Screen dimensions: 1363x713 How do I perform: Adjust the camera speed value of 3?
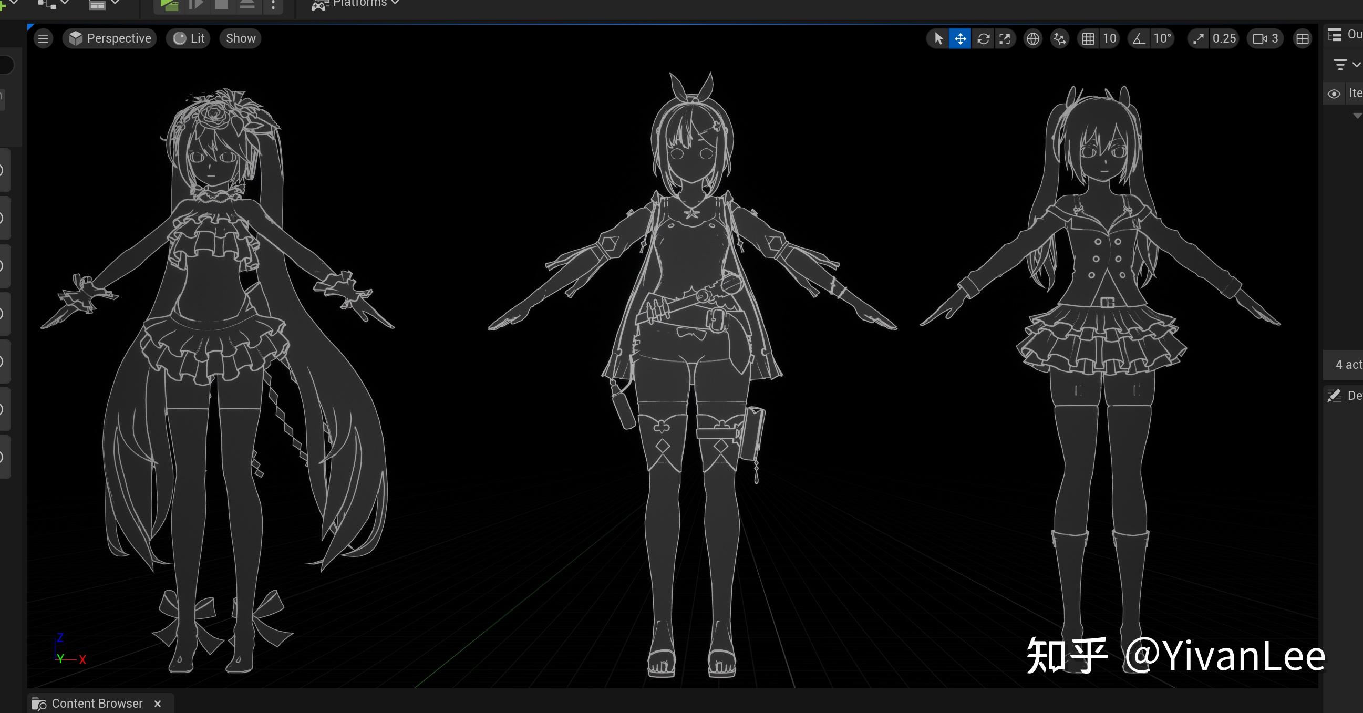[1265, 38]
